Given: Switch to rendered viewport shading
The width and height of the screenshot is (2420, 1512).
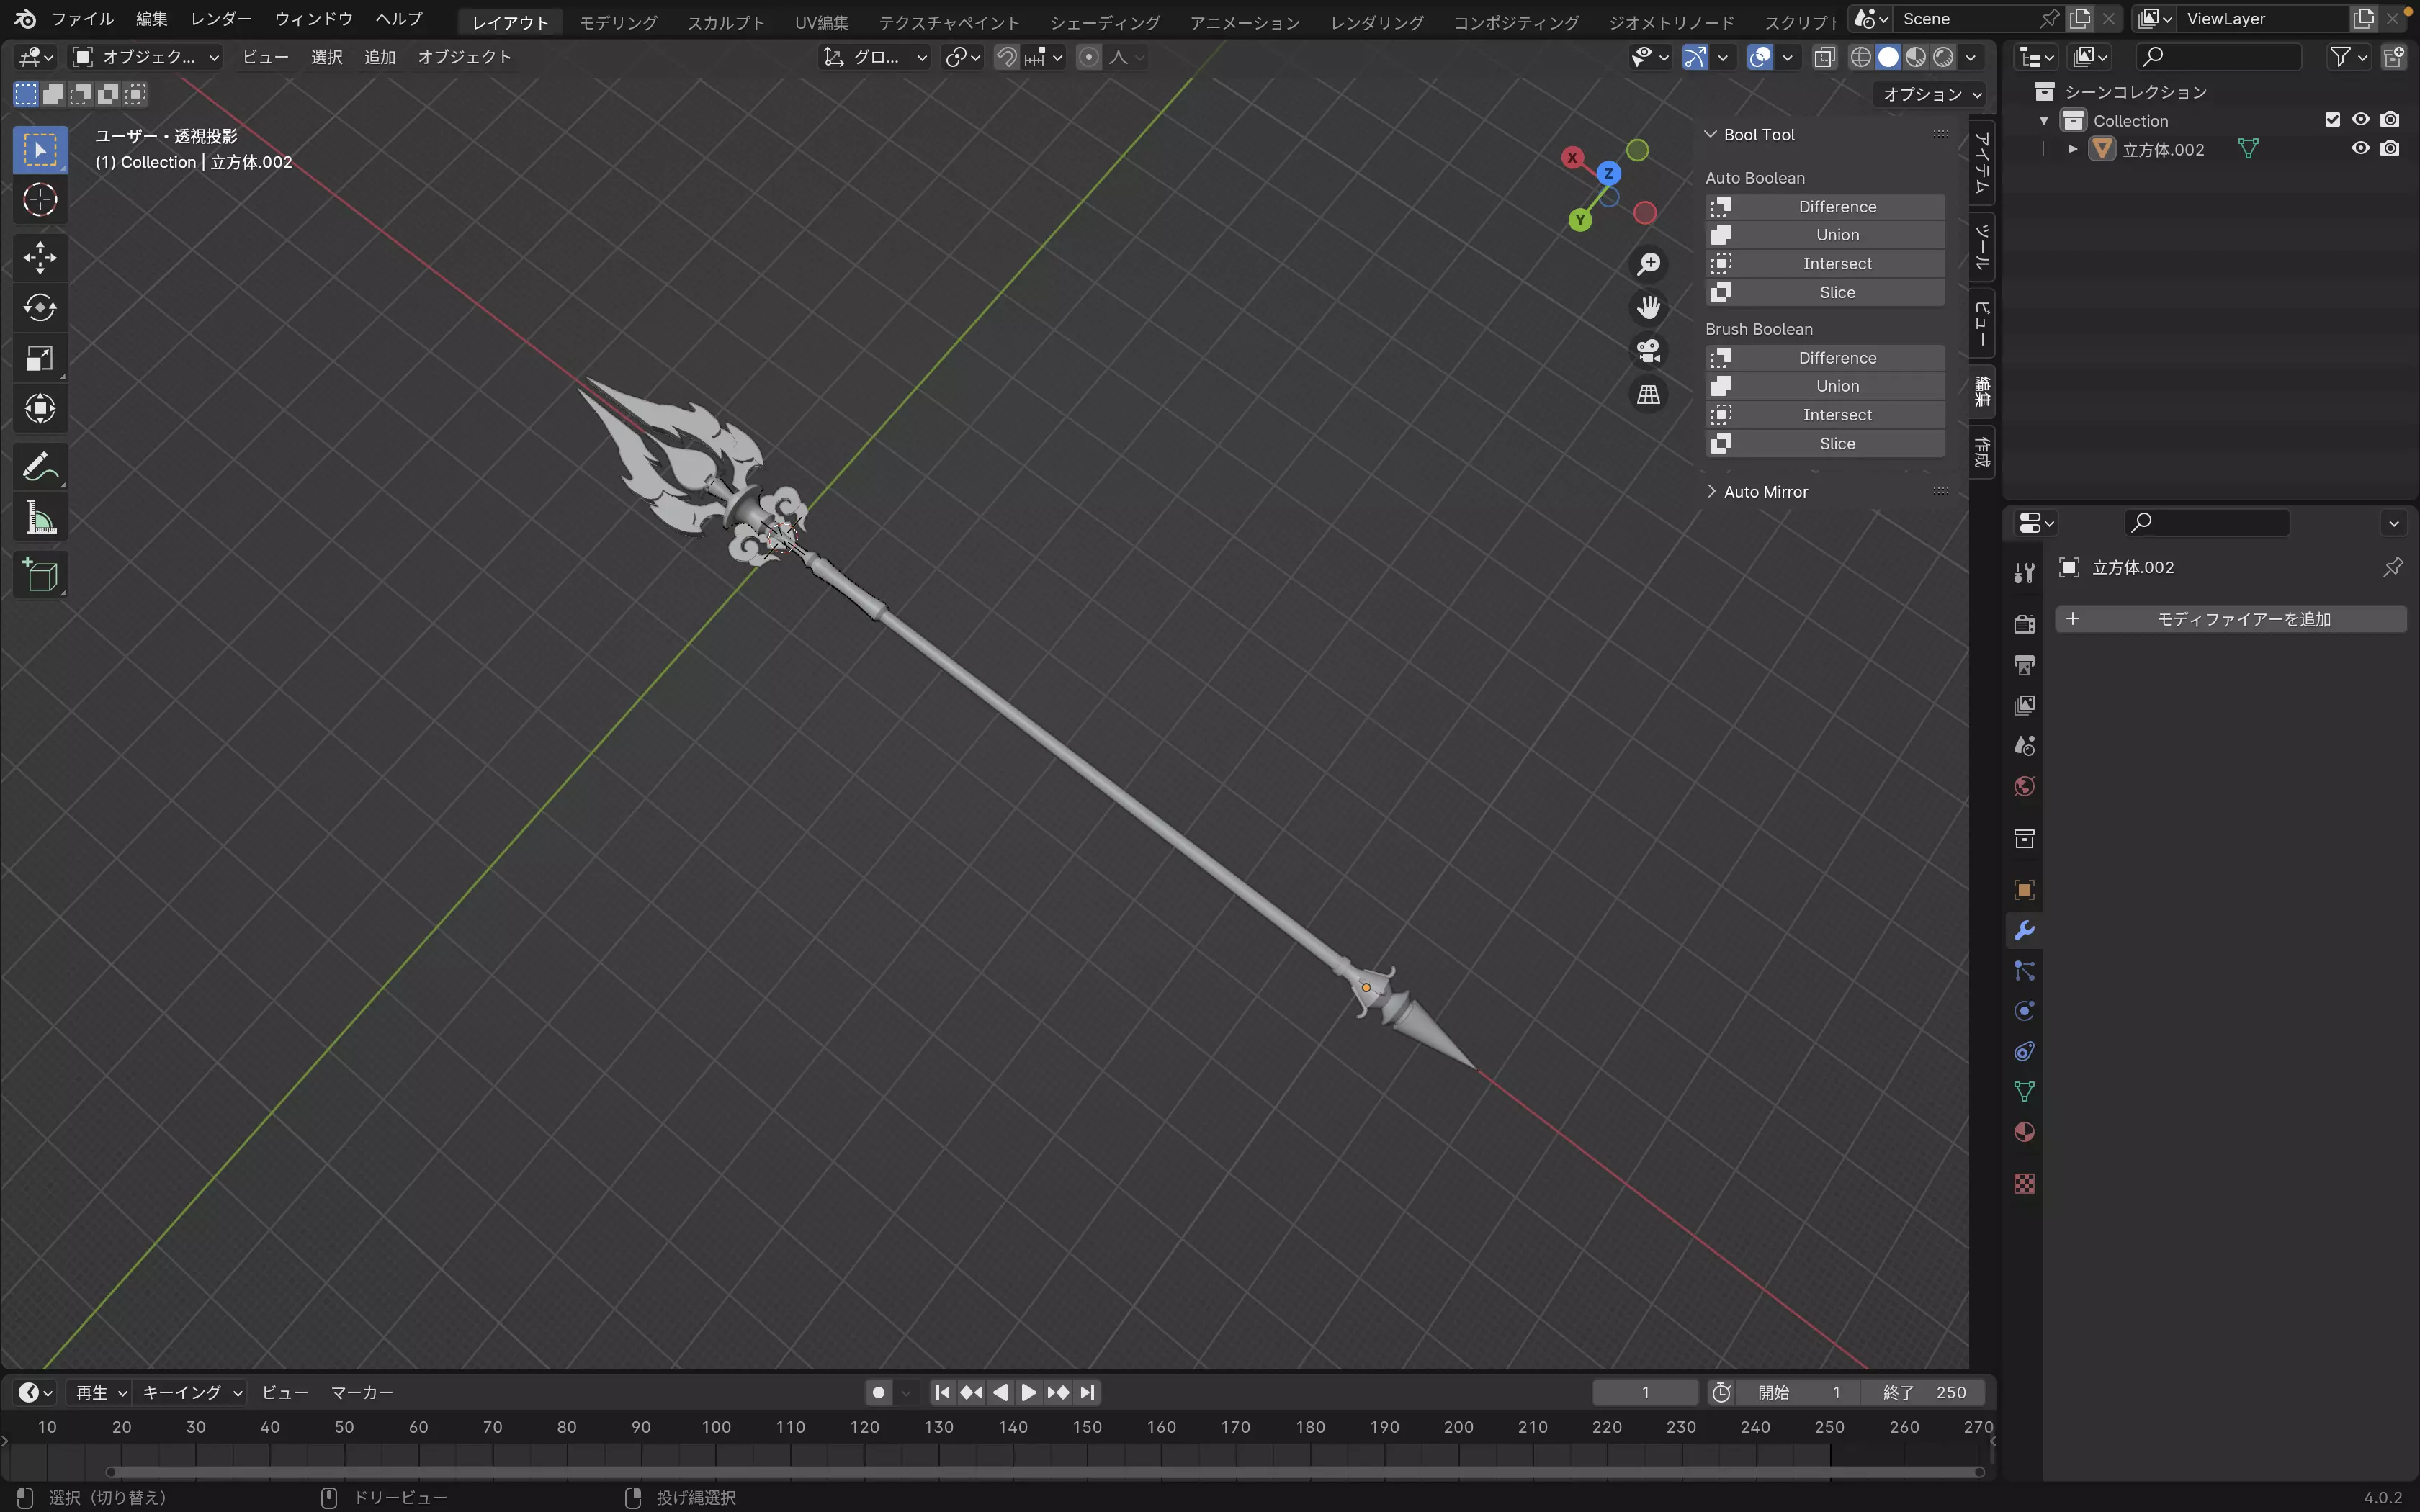Looking at the screenshot, I should tap(1943, 57).
